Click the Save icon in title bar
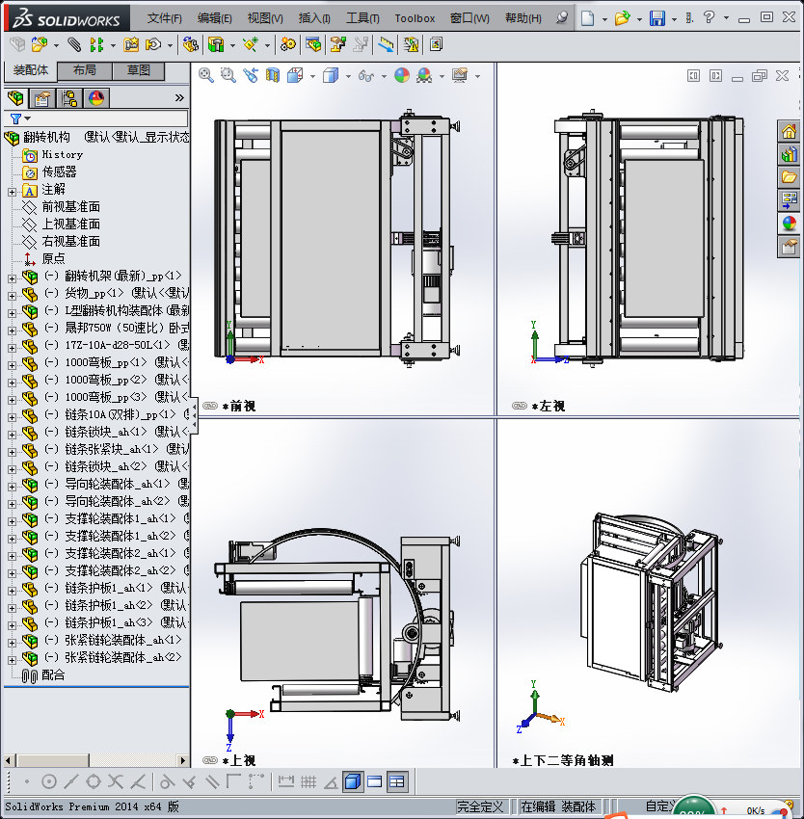This screenshot has height=819, width=804. (x=657, y=18)
